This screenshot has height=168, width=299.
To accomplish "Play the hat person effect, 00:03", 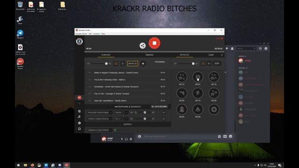I will tap(182, 109).
